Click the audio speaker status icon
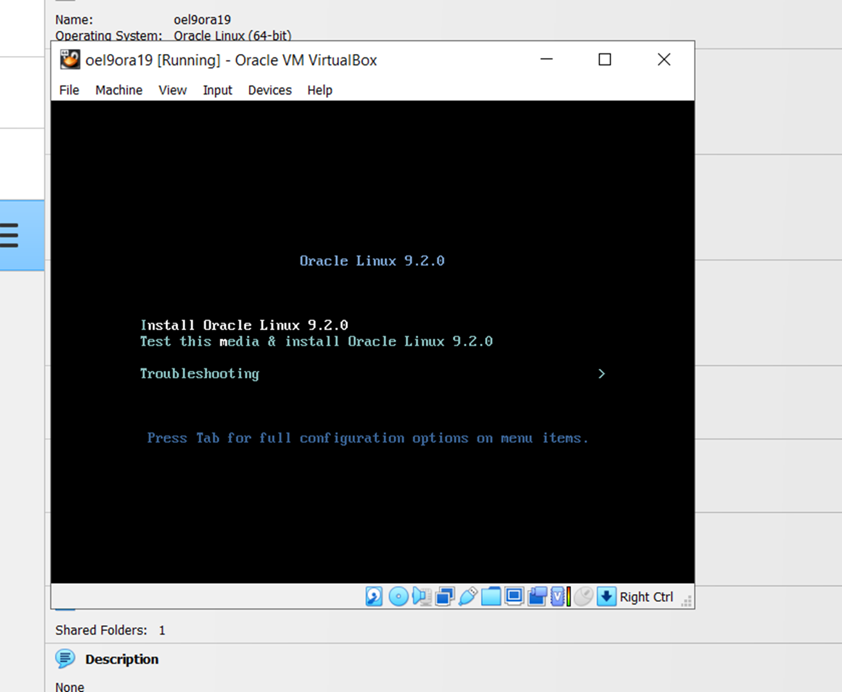Viewport: 842px width, 692px height. pos(421,597)
